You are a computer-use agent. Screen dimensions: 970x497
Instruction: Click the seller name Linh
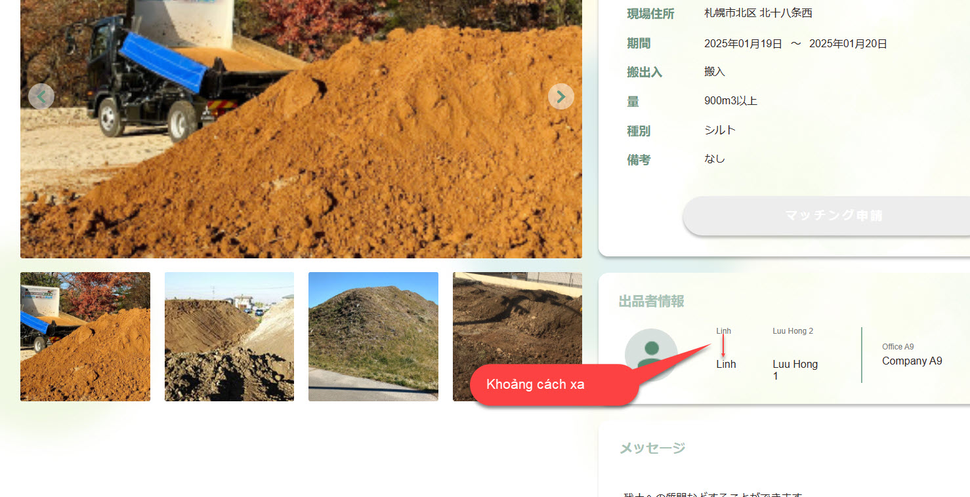coord(726,365)
